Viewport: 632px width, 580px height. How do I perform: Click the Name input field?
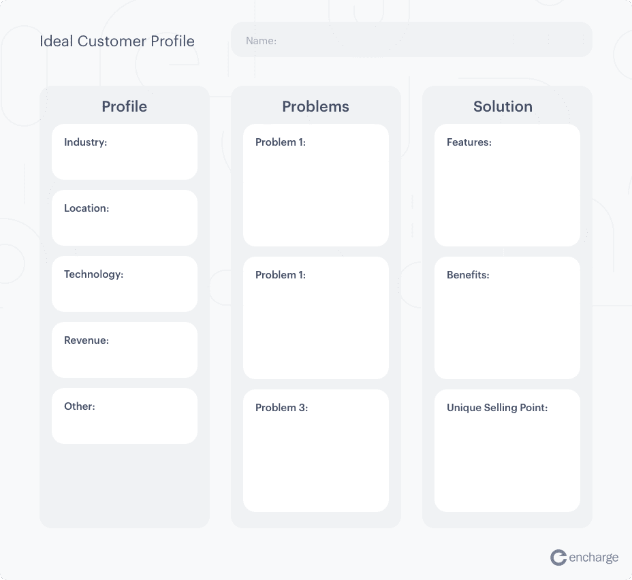tap(411, 40)
